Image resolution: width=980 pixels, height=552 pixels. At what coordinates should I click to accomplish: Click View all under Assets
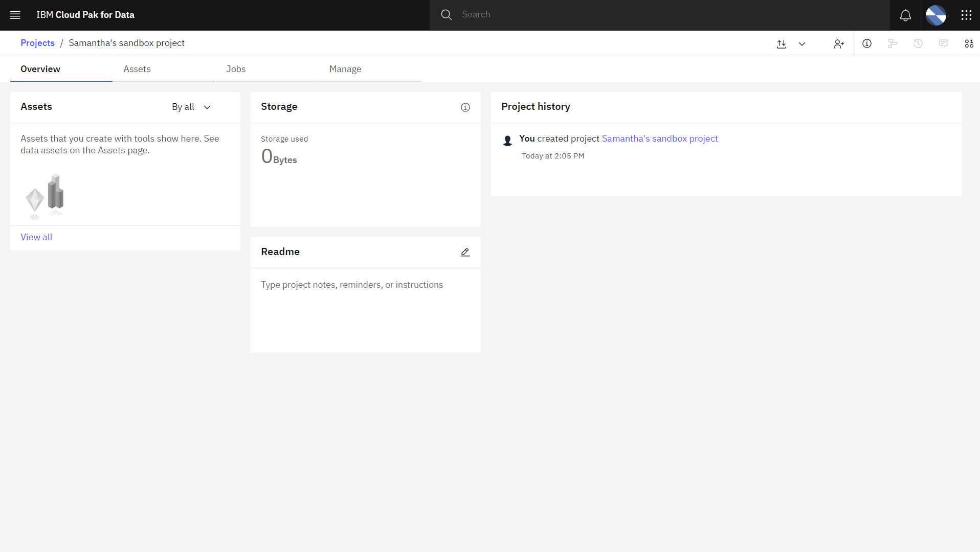point(36,237)
